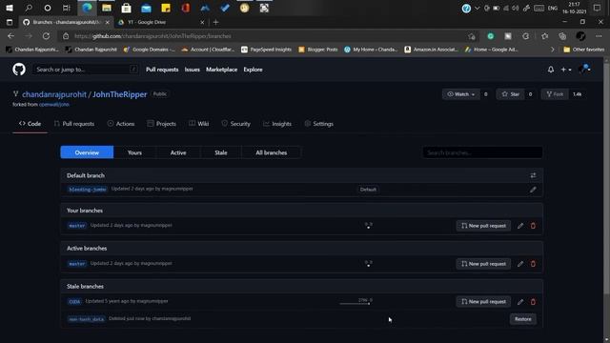Expand the Watch dropdown
This screenshot has height=343, width=610.
coord(460,94)
